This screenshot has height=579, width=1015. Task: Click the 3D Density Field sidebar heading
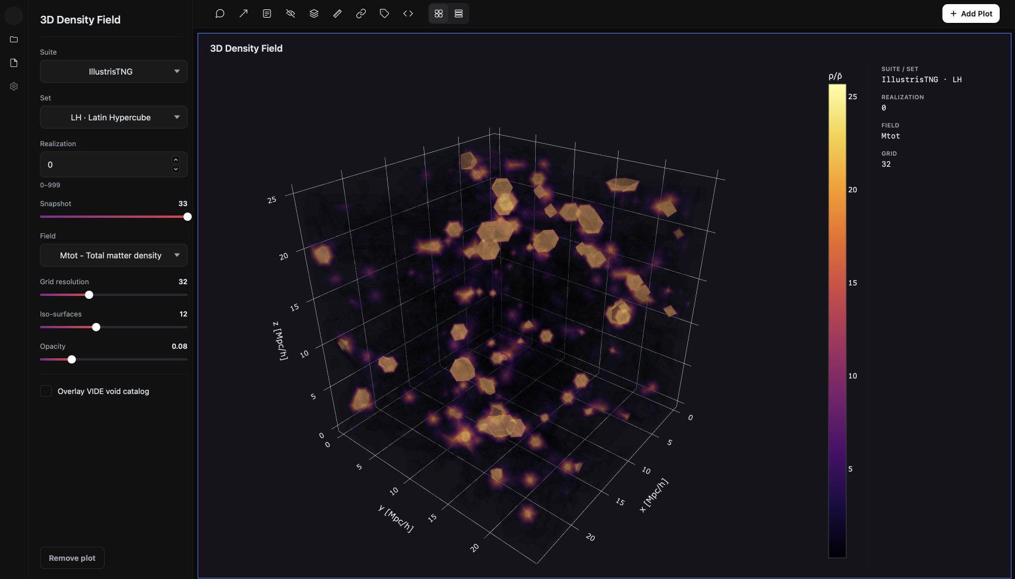coord(80,20)
